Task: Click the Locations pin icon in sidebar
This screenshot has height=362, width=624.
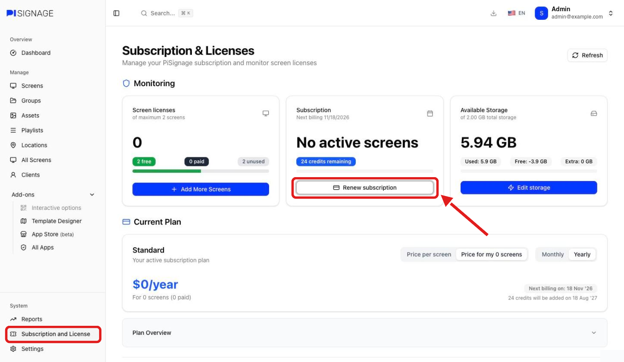Action: (13, 145)
